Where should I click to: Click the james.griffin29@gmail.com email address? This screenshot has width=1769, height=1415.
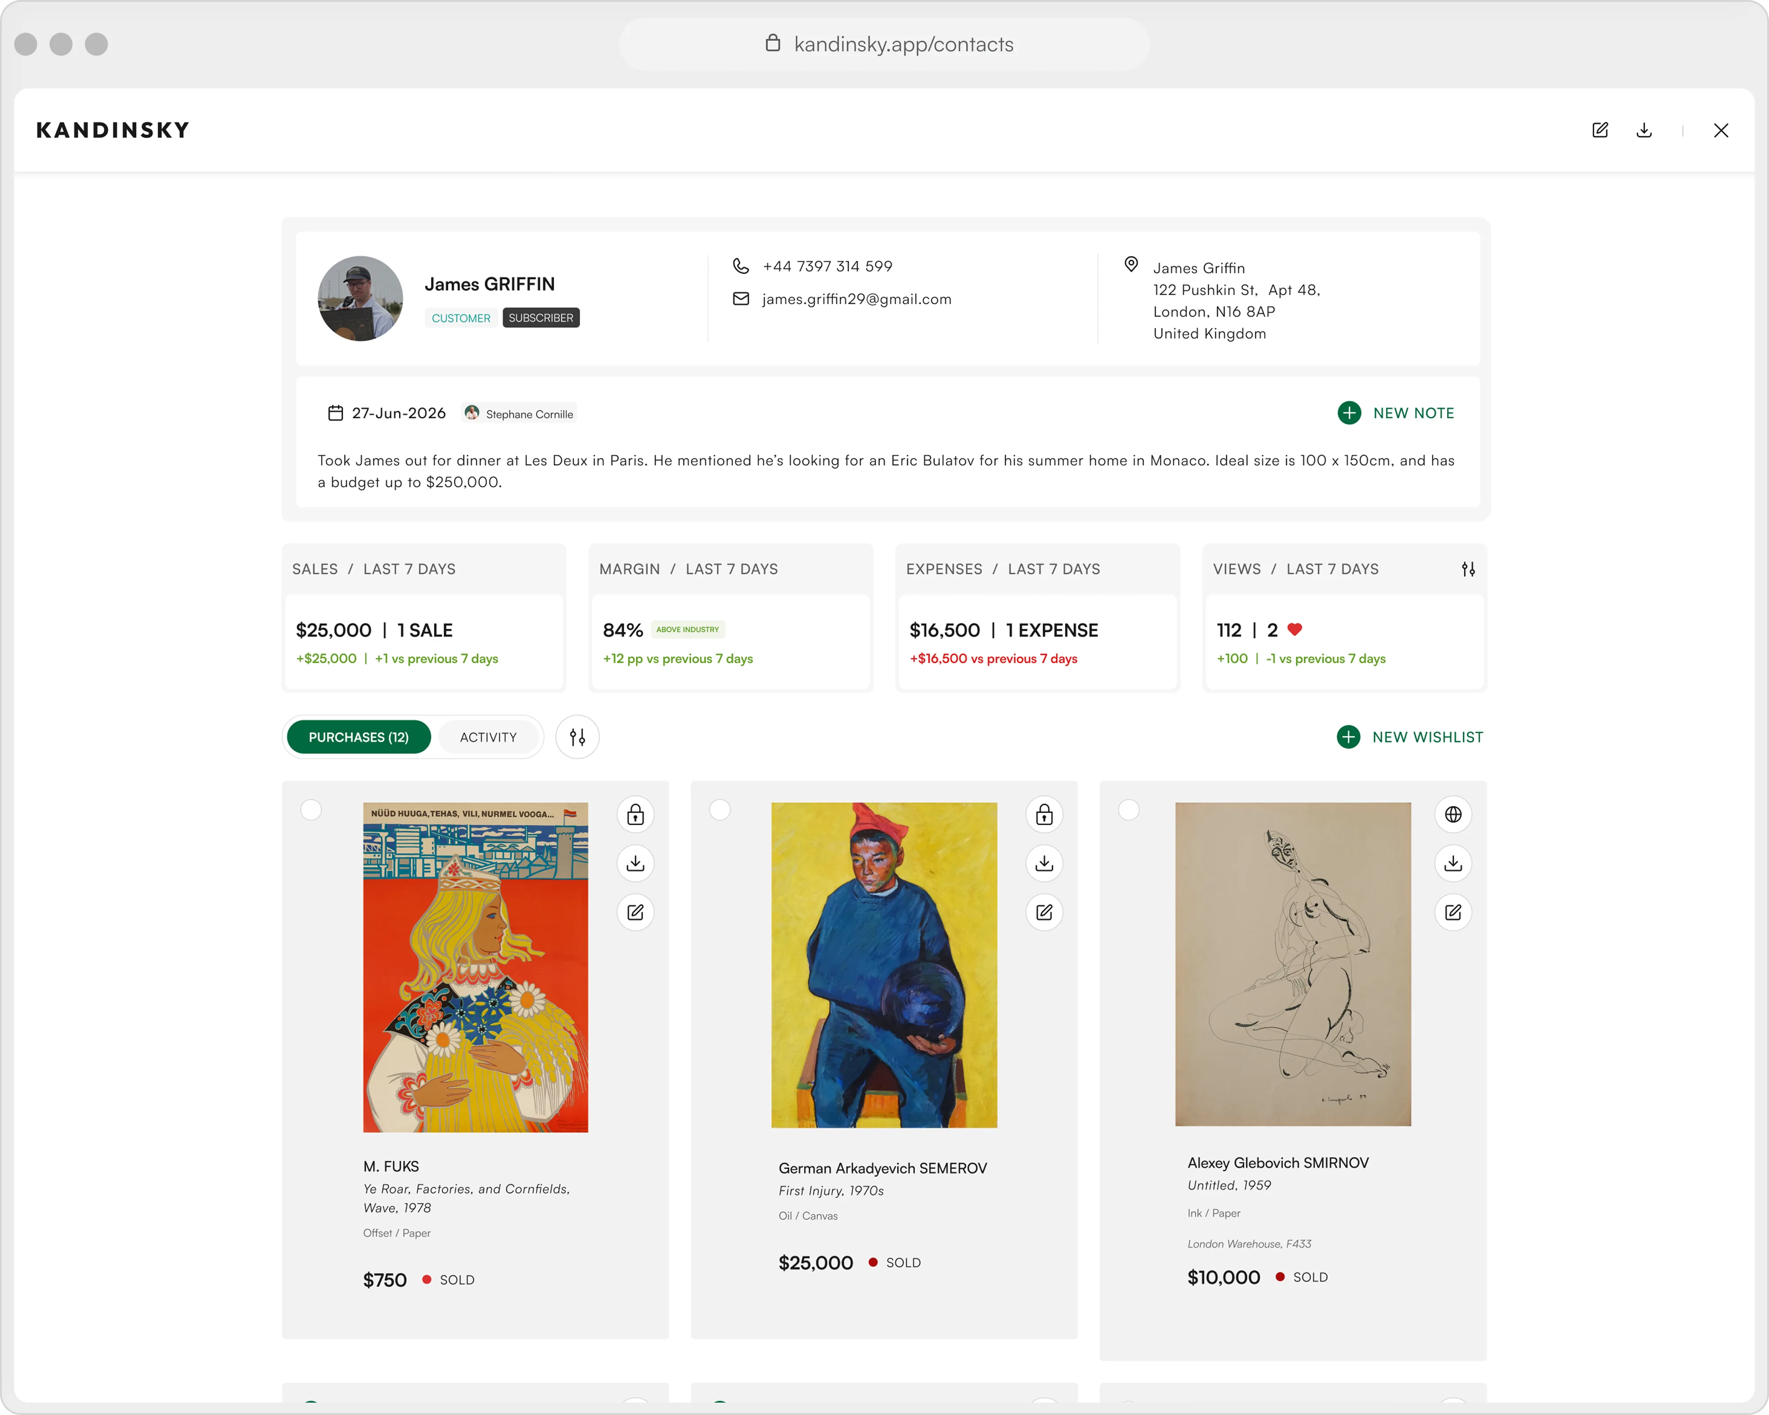tap(856, 298)
